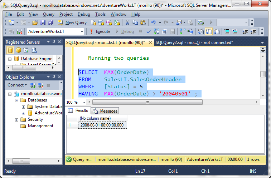Select SQL Server Compact server type icon
Image resolution: width=271 pixels, height=178 pixels.
pos(34,50)
